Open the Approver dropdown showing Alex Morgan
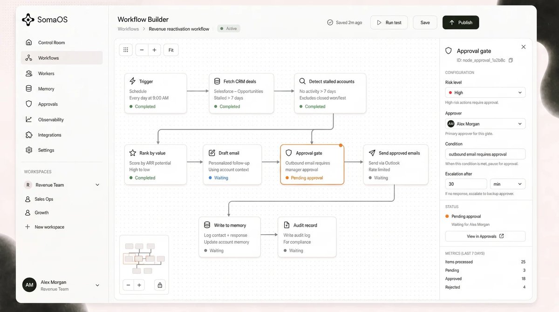Screen dimensions: 559x312 coord(485,124)
